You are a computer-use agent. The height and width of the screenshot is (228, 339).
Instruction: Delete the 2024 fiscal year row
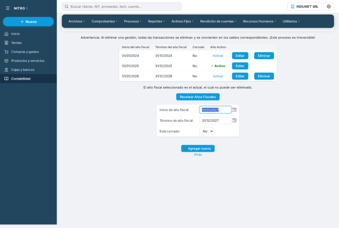(264, 56)
